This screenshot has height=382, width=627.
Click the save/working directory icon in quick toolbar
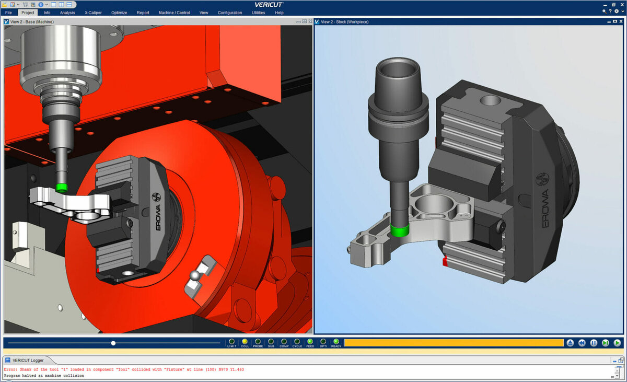(13, 4)
